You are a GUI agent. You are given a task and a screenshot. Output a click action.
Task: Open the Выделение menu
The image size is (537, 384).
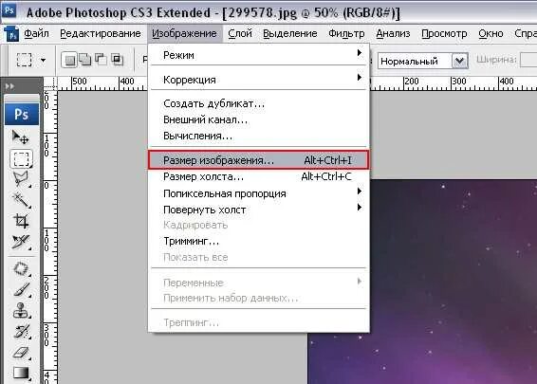pyautogui.click(x=290, y=33)
